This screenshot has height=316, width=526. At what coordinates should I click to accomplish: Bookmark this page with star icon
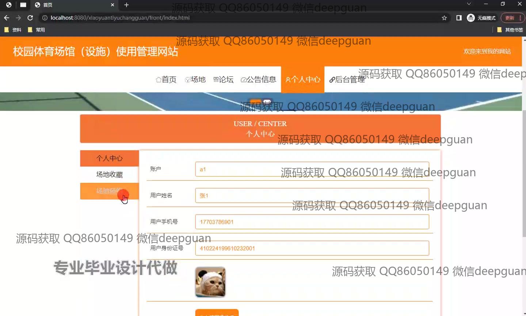pyautogui.click(x=444, y=18)
